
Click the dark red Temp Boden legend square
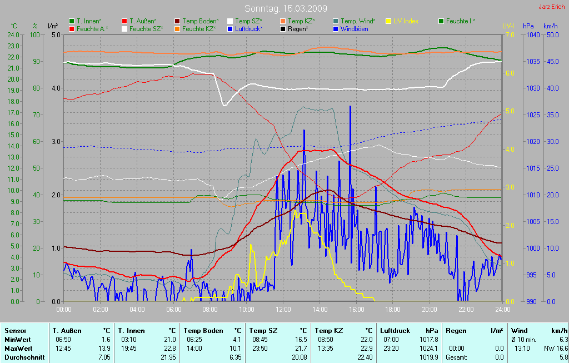coord(177,21)
